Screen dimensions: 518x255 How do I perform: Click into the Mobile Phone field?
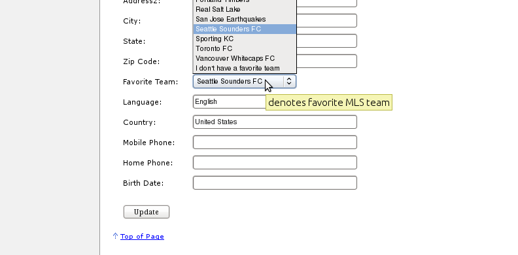click(x=275, y=142)
